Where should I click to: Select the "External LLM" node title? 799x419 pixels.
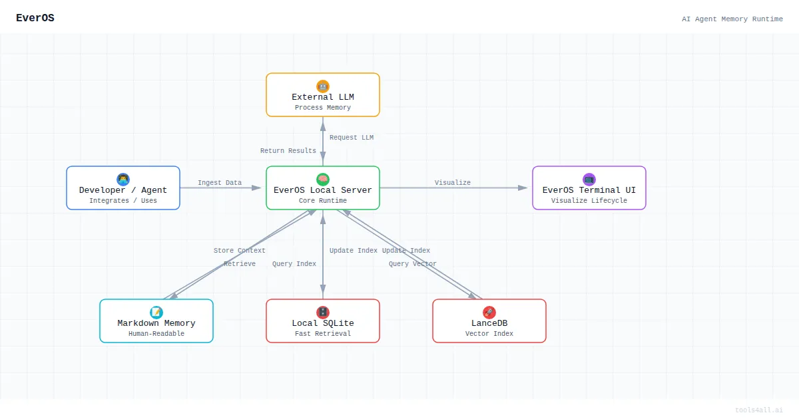323,97
